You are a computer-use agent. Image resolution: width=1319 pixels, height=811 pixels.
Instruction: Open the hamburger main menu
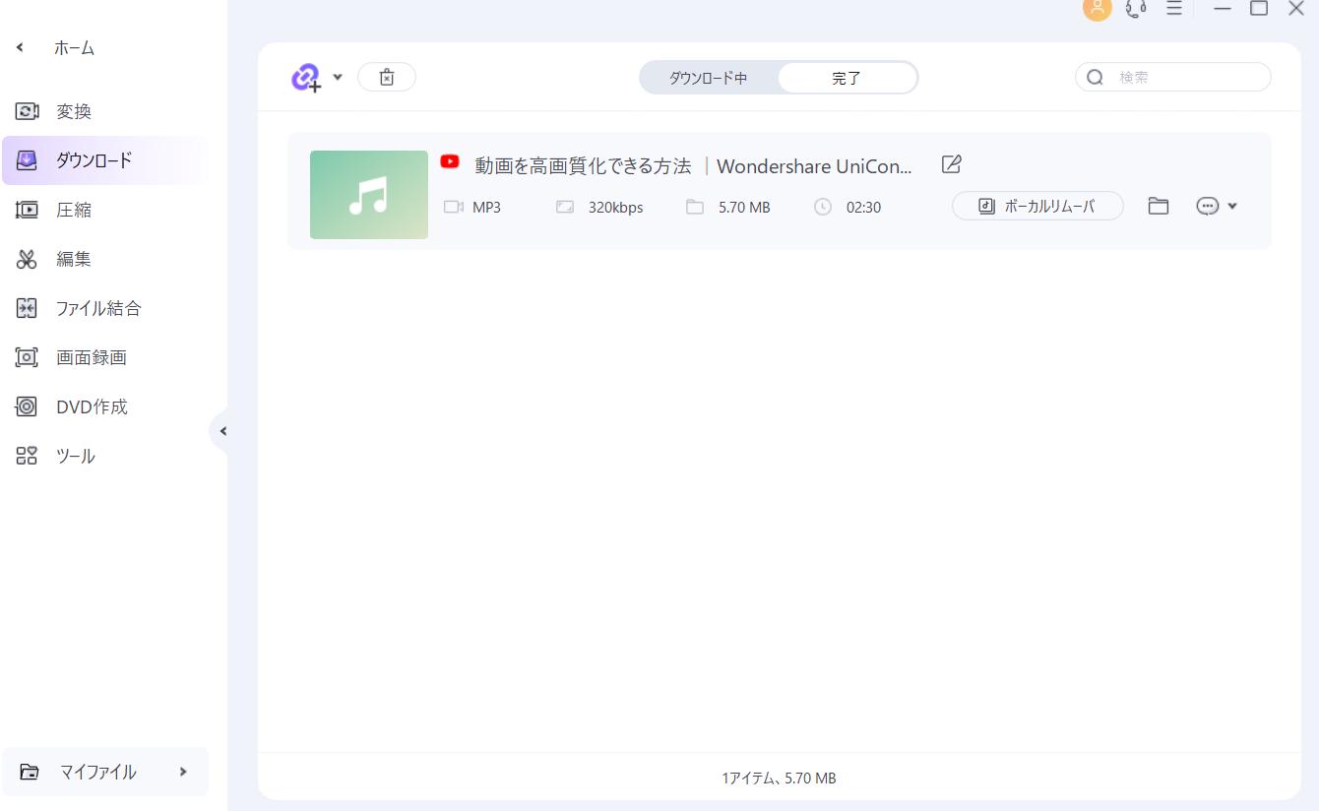coord(1174,8)
